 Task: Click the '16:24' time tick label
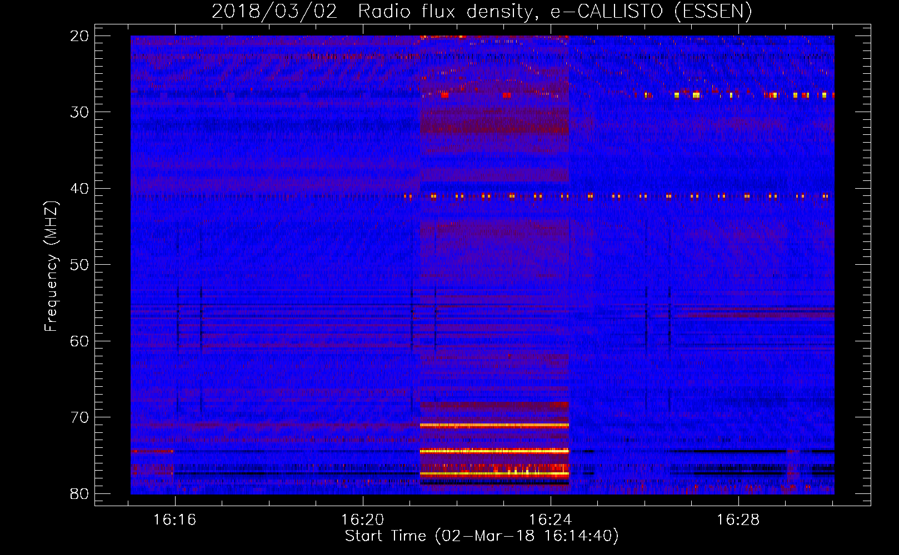coord(550,520)
